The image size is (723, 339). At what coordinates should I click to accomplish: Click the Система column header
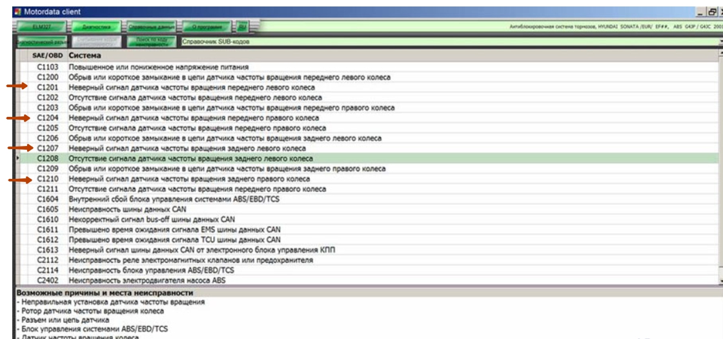[84, 56]
